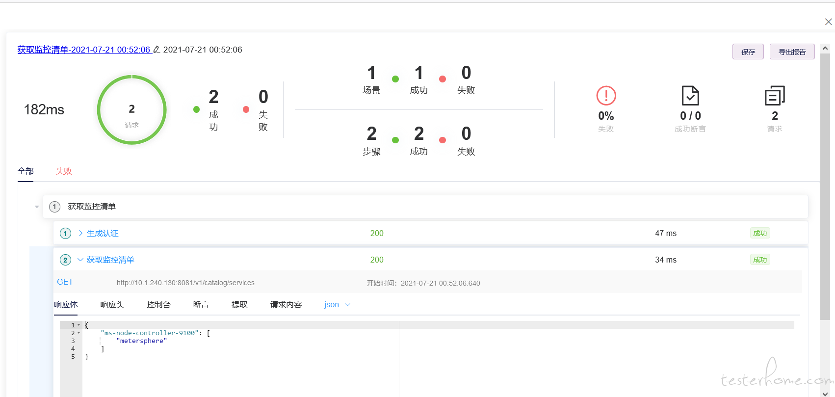
Task: Click the 保存 button
Action: (748, 52)
